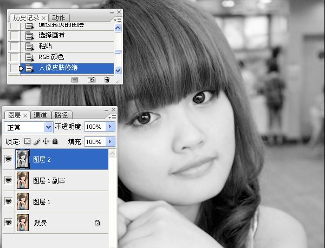Viewport: 325px width, 248px height.
Task: Lock image pixels brush icon
Action: pyautogui.click(x=37, y=141)
